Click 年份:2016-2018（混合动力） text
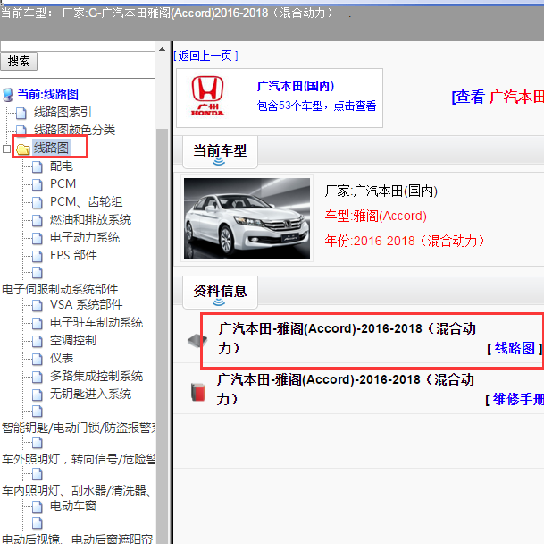Image resolution: width=544 pixels, height=544 pixels. [x=405, y=241]
